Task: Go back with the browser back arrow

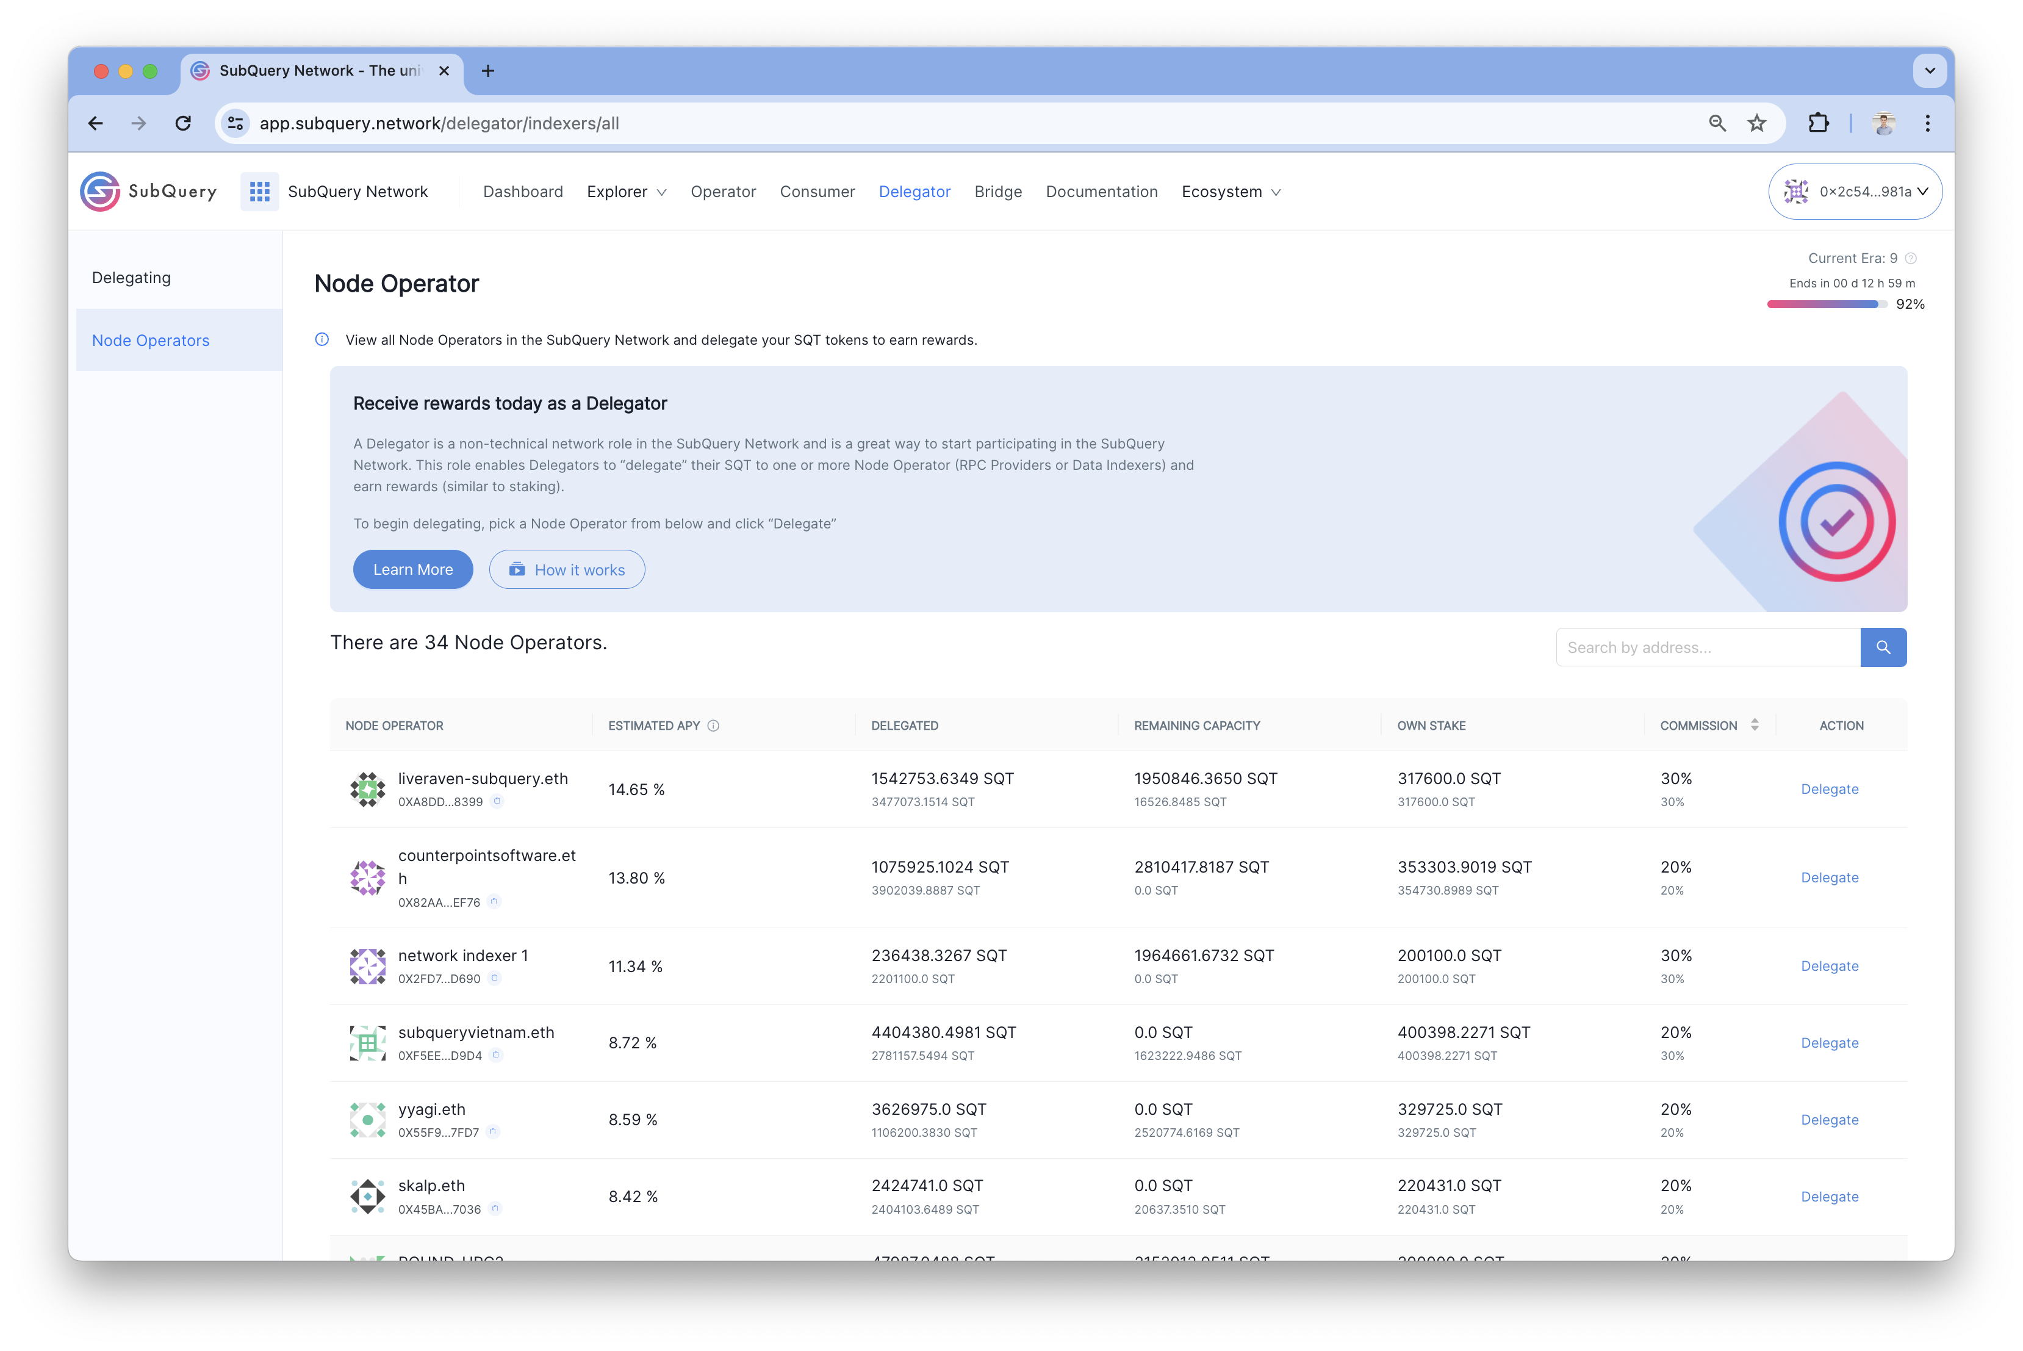Action: [x=96, y=123]
